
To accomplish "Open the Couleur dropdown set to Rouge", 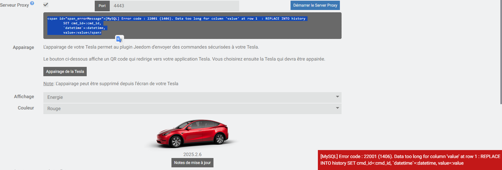I will click(x=192, y=109).
